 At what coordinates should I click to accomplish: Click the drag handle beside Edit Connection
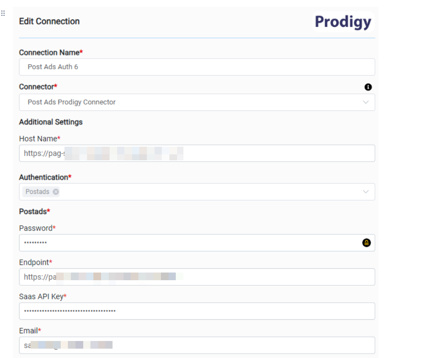[3, 13]
